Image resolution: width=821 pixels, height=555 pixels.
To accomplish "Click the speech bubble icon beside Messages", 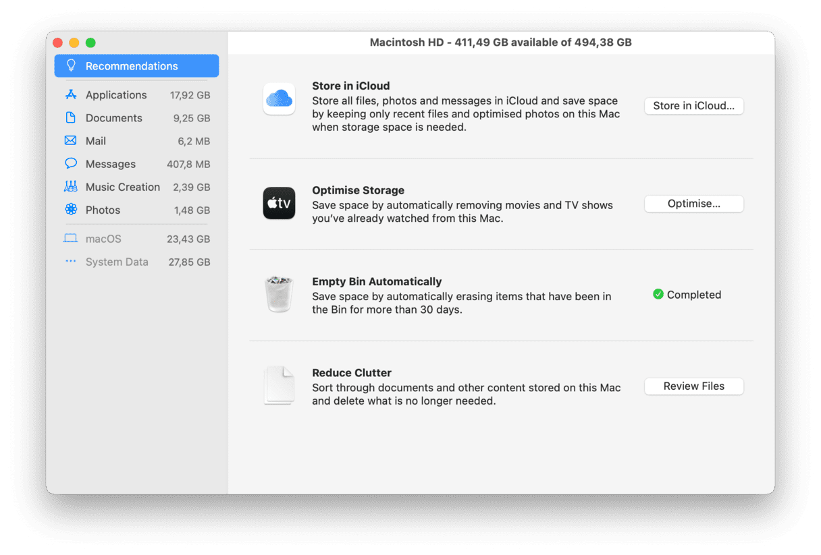I will coord(70,163).
